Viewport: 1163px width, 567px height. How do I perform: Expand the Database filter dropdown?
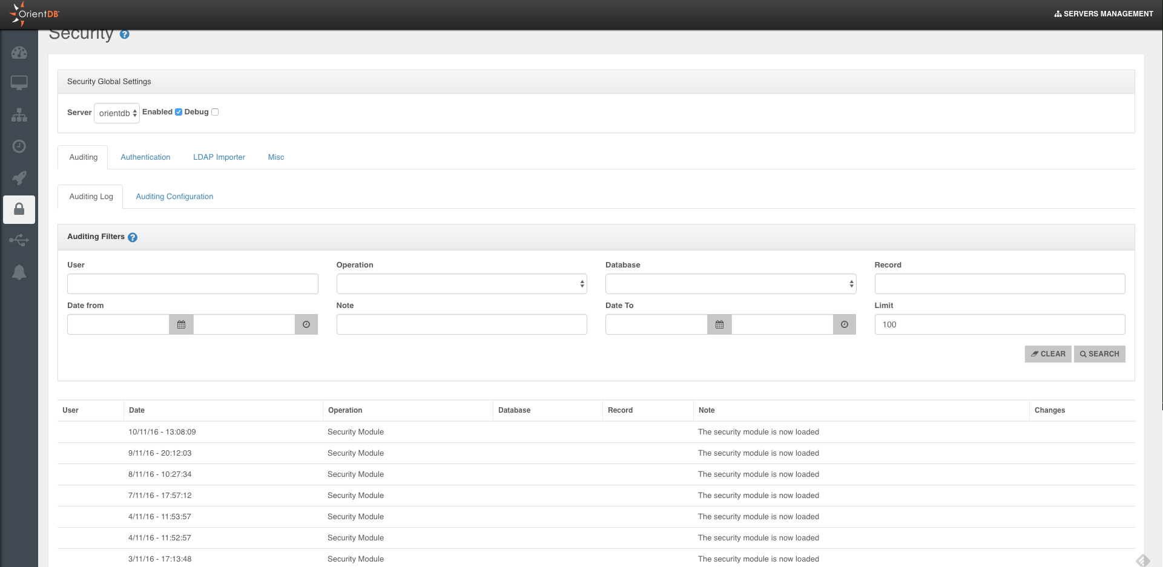(730, 284)
